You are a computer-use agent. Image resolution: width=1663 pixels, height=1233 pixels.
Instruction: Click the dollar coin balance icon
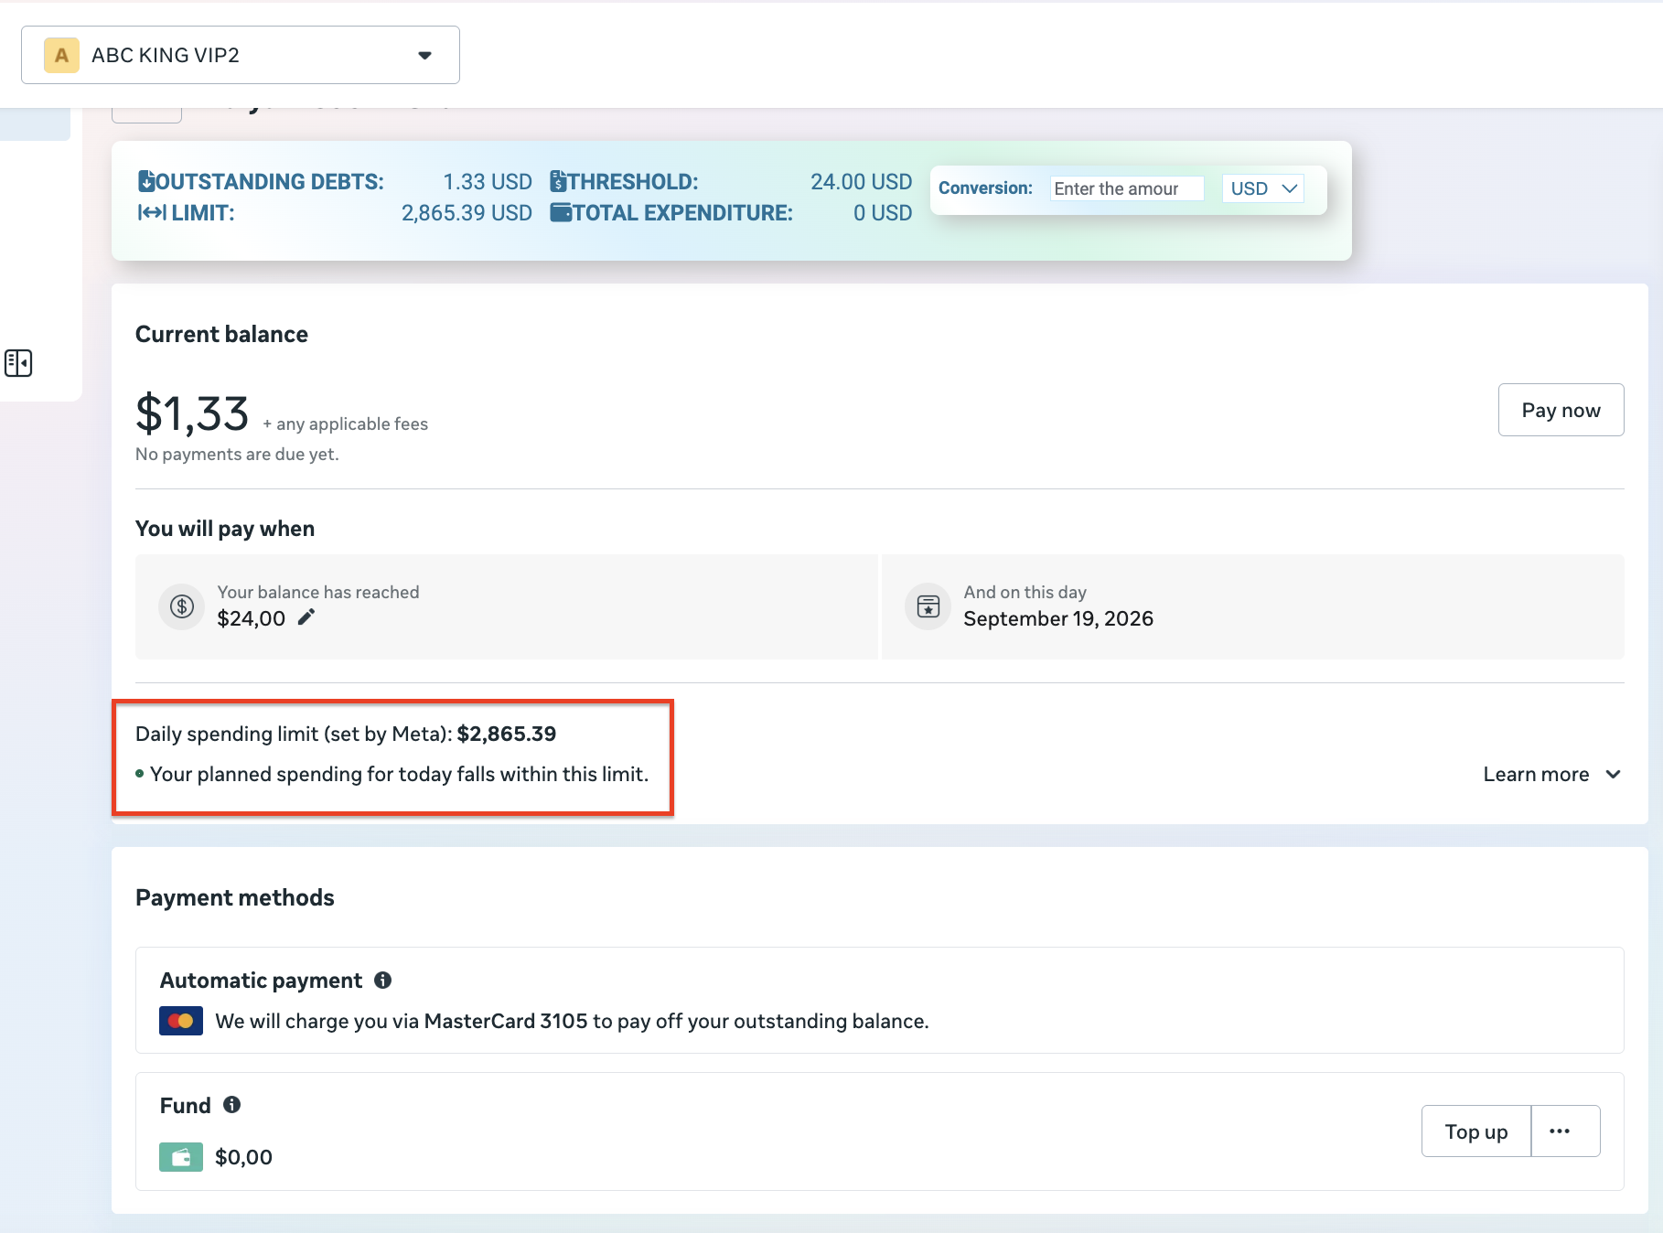pyautogui.click(x=182, y=606)
